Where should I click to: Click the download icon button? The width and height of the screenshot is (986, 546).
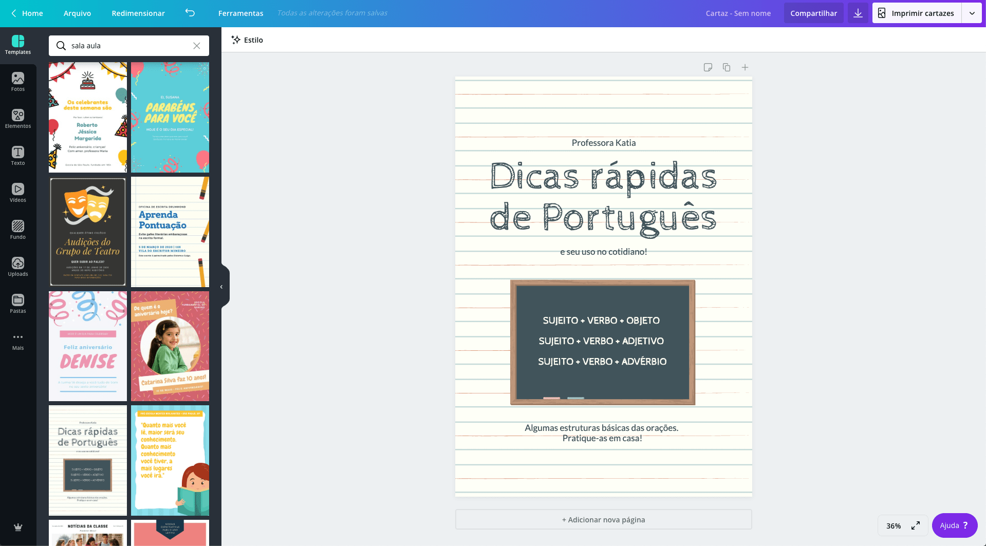coord(858,13)
